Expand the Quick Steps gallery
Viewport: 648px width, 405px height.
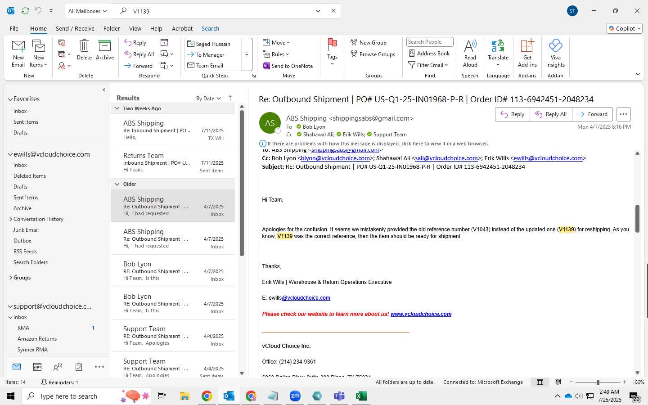[247, 54]
